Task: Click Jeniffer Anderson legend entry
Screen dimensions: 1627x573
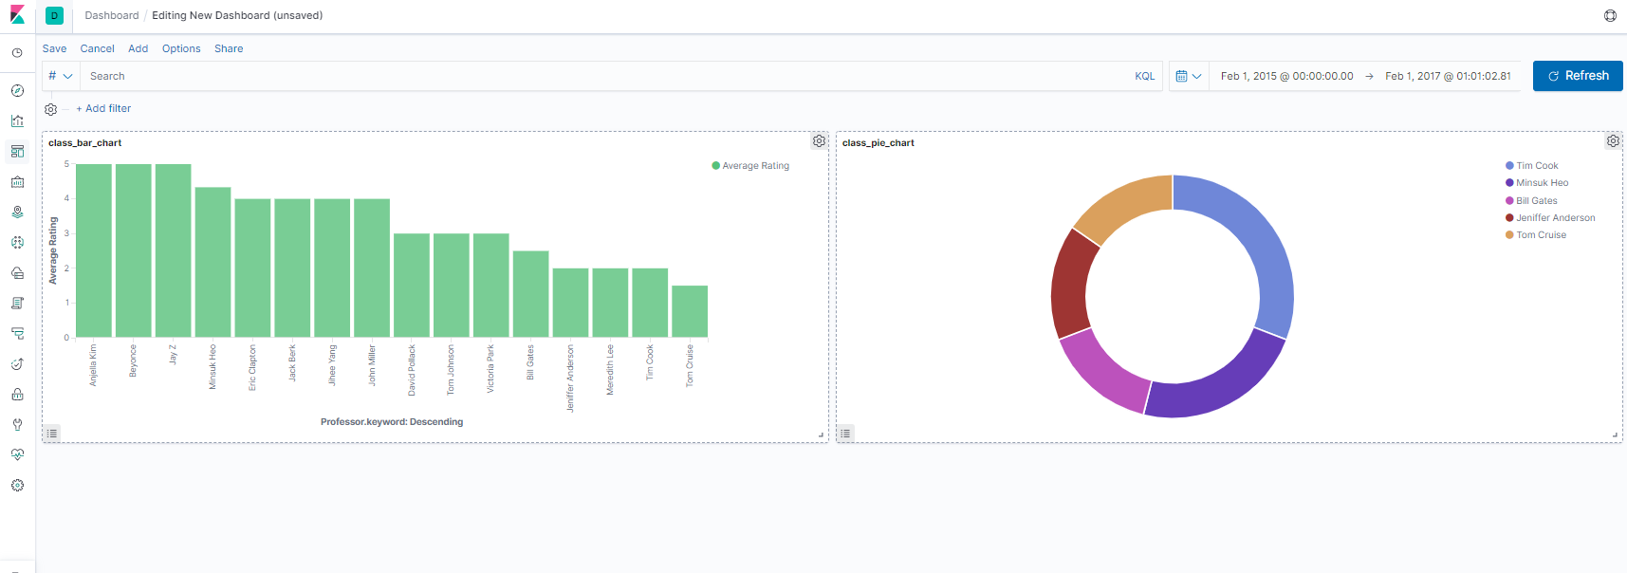Action: 1550,218
